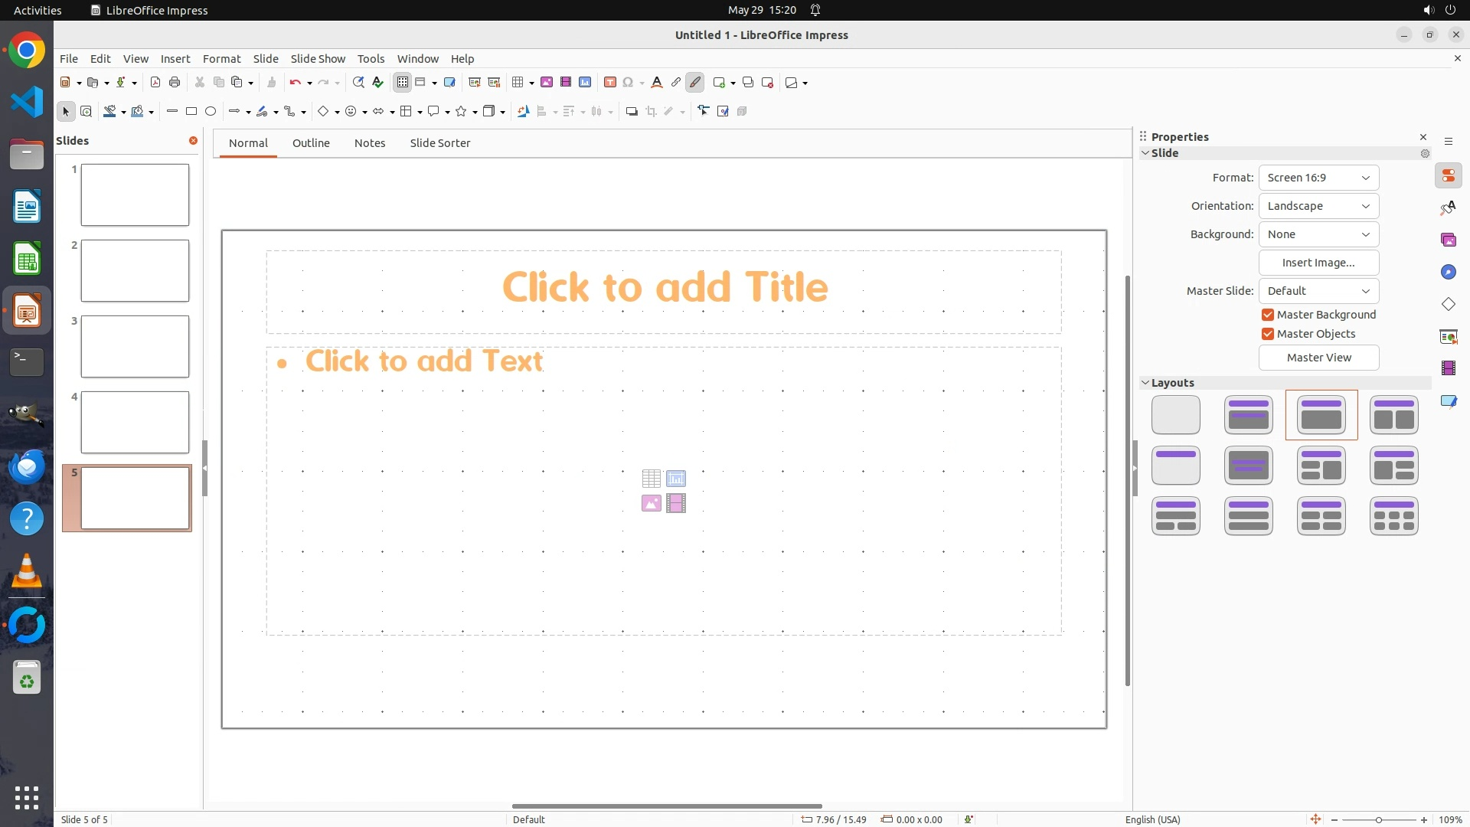The width and height of the screenshot is (1470, 827).
Task: Click the Insert Image... button
Action: pos(1318,263)
